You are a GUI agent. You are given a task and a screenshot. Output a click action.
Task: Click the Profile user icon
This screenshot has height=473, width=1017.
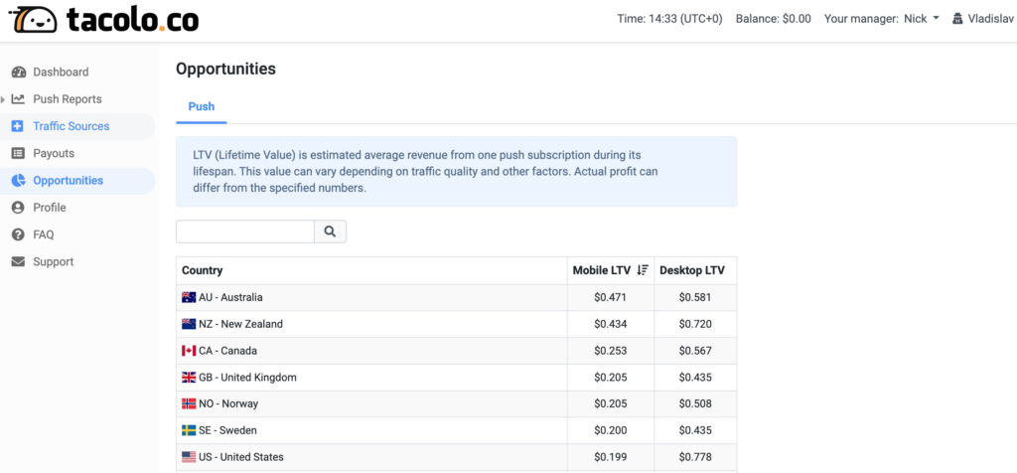tap(18, 208)
